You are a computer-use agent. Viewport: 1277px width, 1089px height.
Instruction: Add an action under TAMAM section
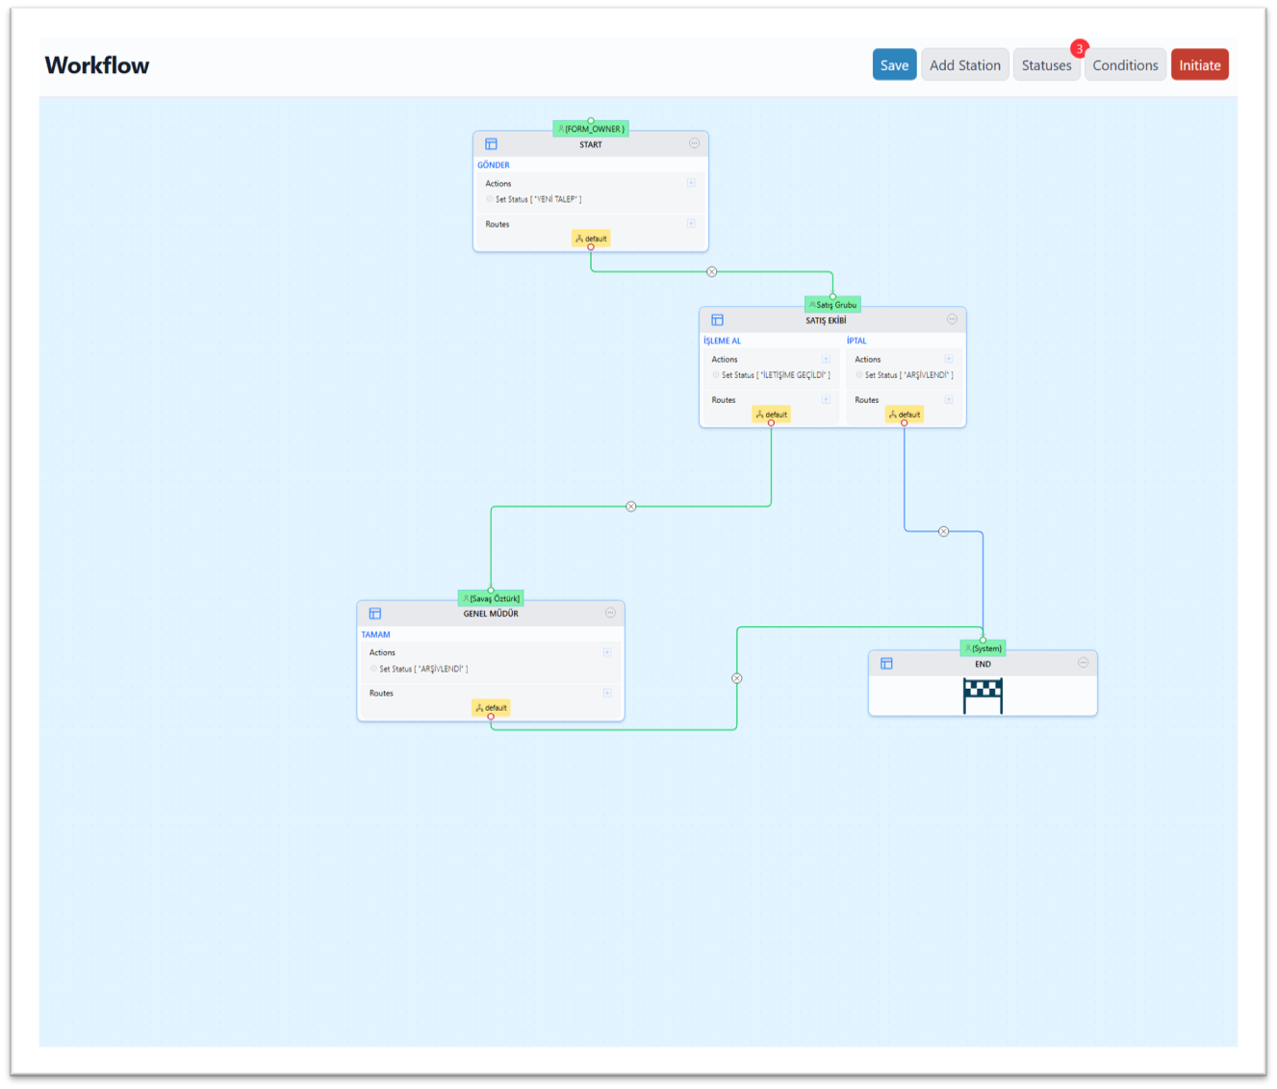(x=607, y=652)
